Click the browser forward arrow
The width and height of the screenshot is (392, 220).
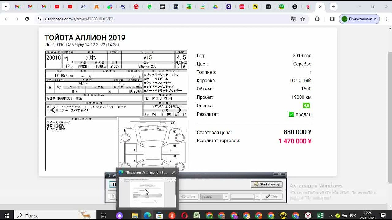click(17, 19)
